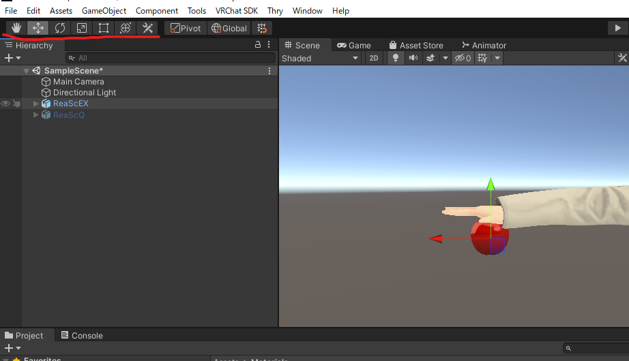Select the Rect Transform tool
This screenshot has height=361, width=629.
pyautogui.click(x=104, y=28)
